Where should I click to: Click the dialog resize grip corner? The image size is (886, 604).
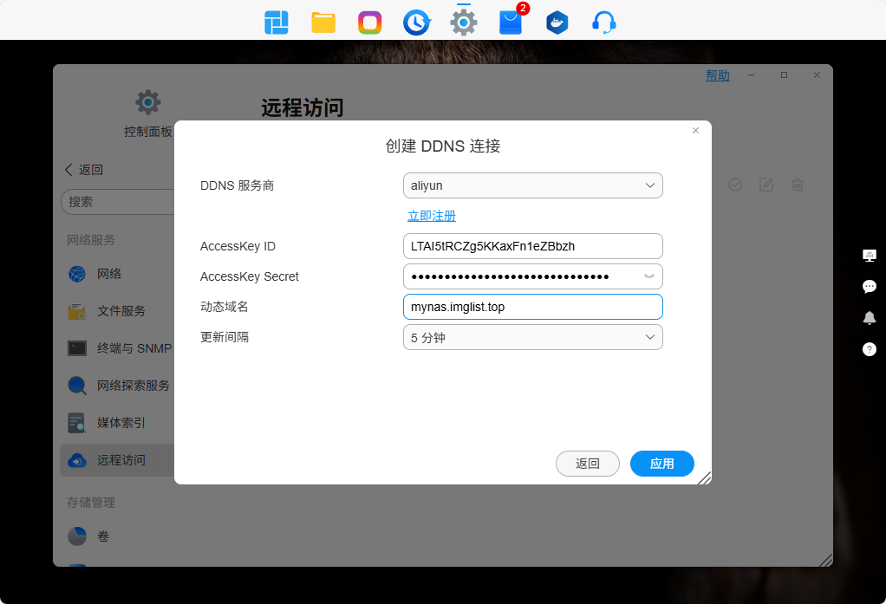(x=704, y=478)
